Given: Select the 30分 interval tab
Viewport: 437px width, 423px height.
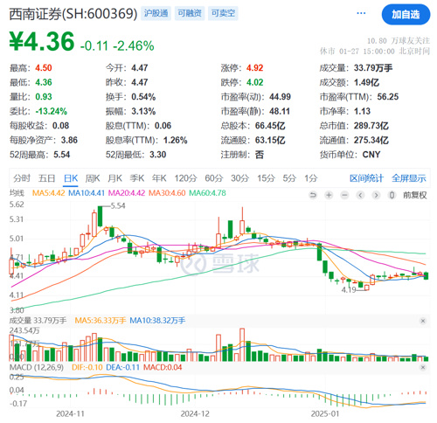Looking at the screenshot, I should 239,178.
